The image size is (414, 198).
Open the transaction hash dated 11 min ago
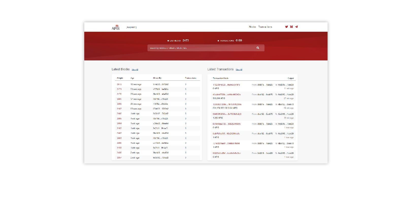226,85
